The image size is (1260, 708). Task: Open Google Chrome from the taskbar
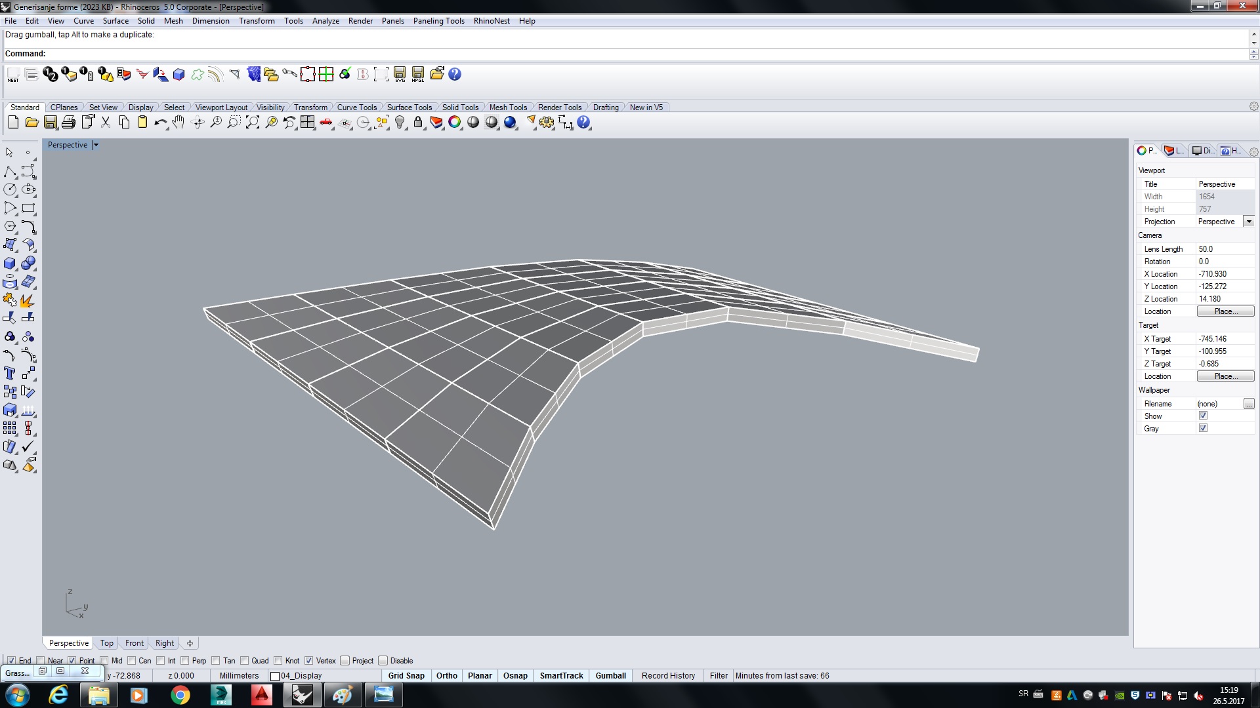point(180,695)
